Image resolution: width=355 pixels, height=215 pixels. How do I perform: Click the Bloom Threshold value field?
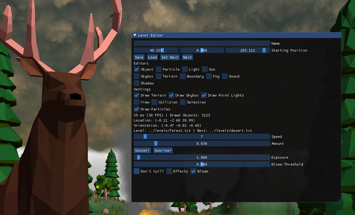click(x=202, y=164)
